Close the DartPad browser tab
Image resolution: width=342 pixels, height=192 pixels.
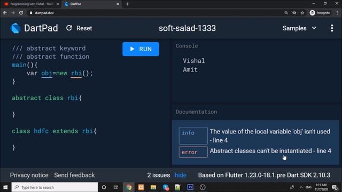[118, 4]
